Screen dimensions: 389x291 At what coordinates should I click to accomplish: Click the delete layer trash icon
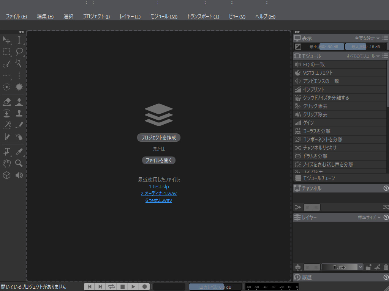386,267
